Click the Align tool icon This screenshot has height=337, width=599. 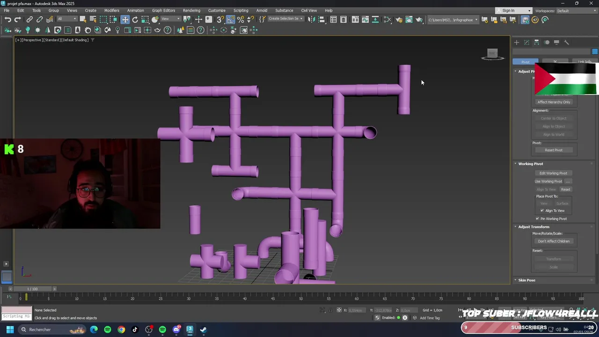321,20
